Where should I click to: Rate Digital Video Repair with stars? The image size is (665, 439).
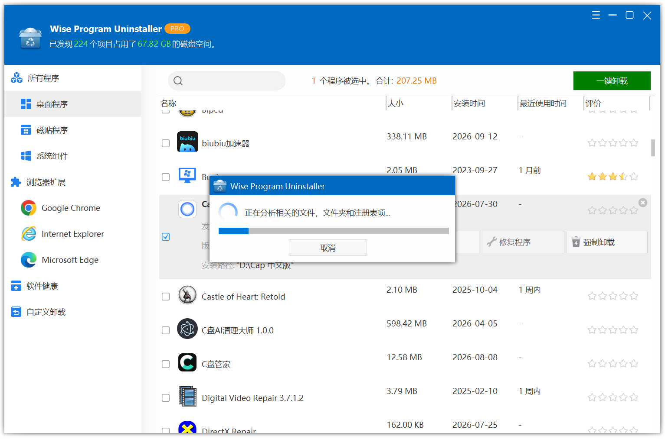613,397
